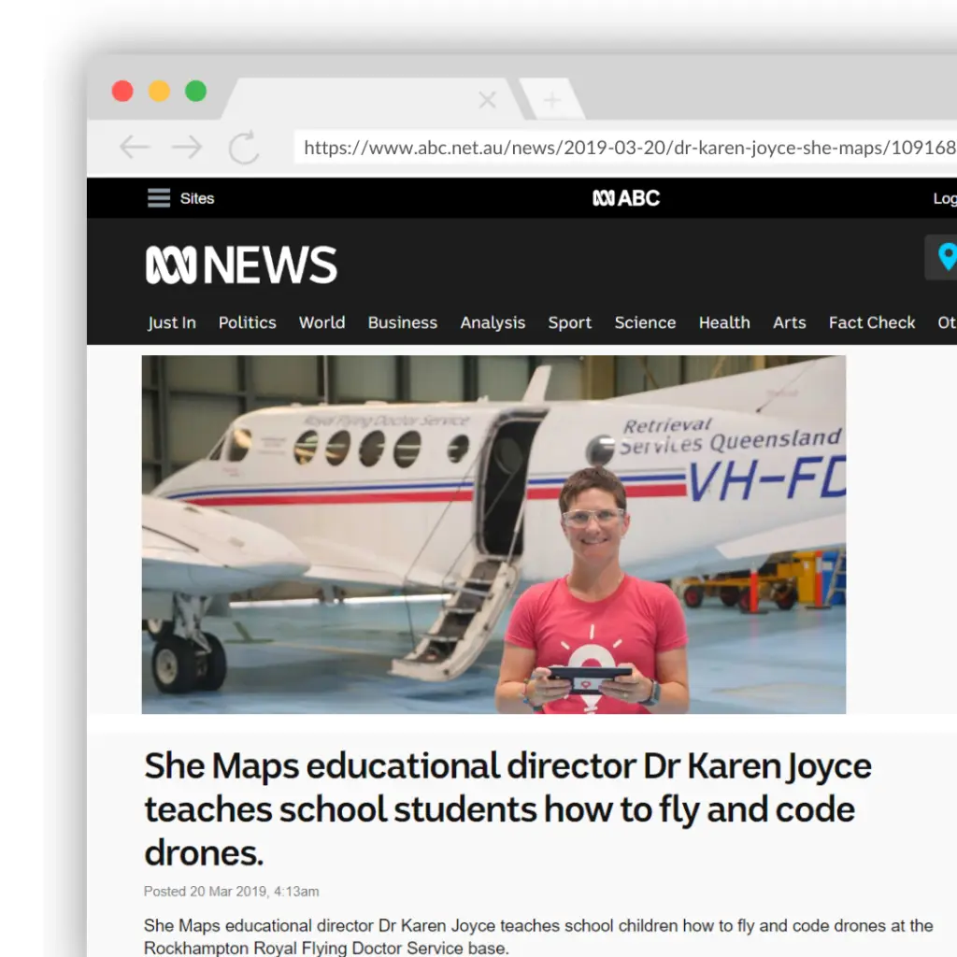Open the World section
This screenshot has width=957, height=957.
(321, 322)
